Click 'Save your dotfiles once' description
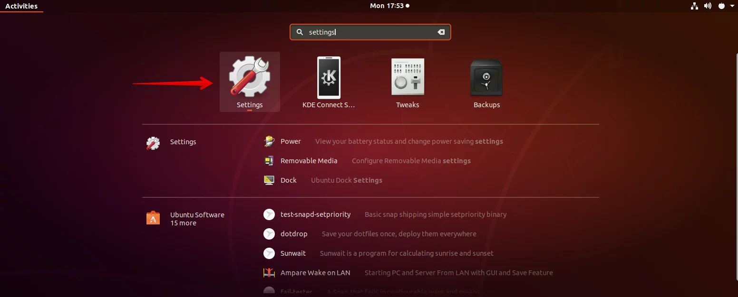 [x=399, y=234]
